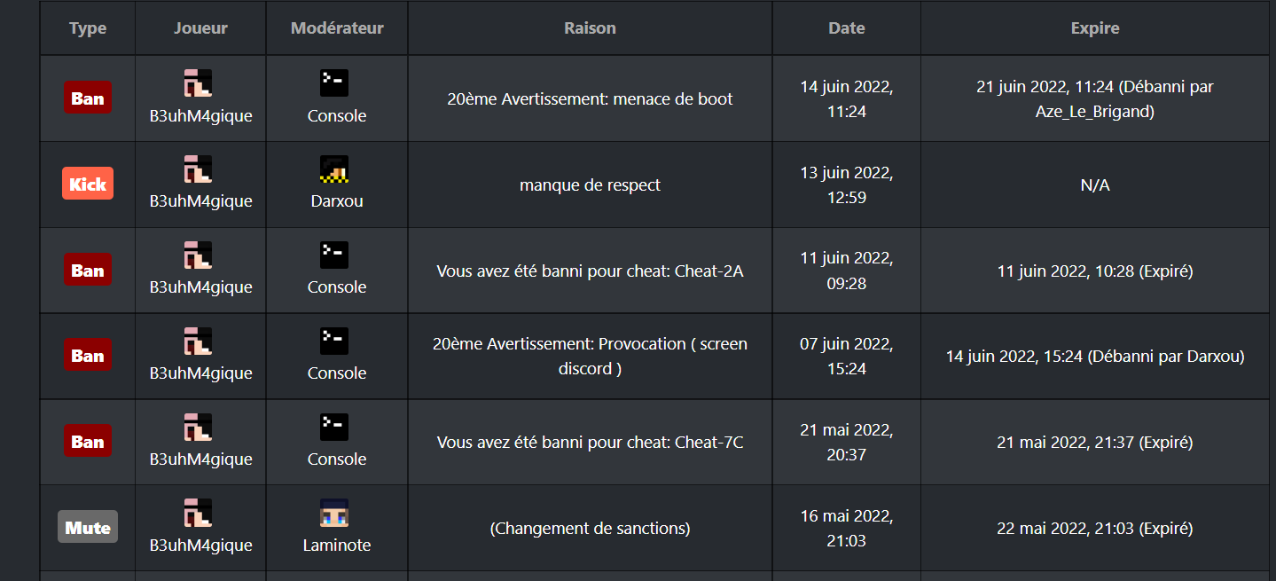The height and width of the screenshot is (581, 1276).
Task: Select the 'manque de respect' reason text
Action: point(591,185)
